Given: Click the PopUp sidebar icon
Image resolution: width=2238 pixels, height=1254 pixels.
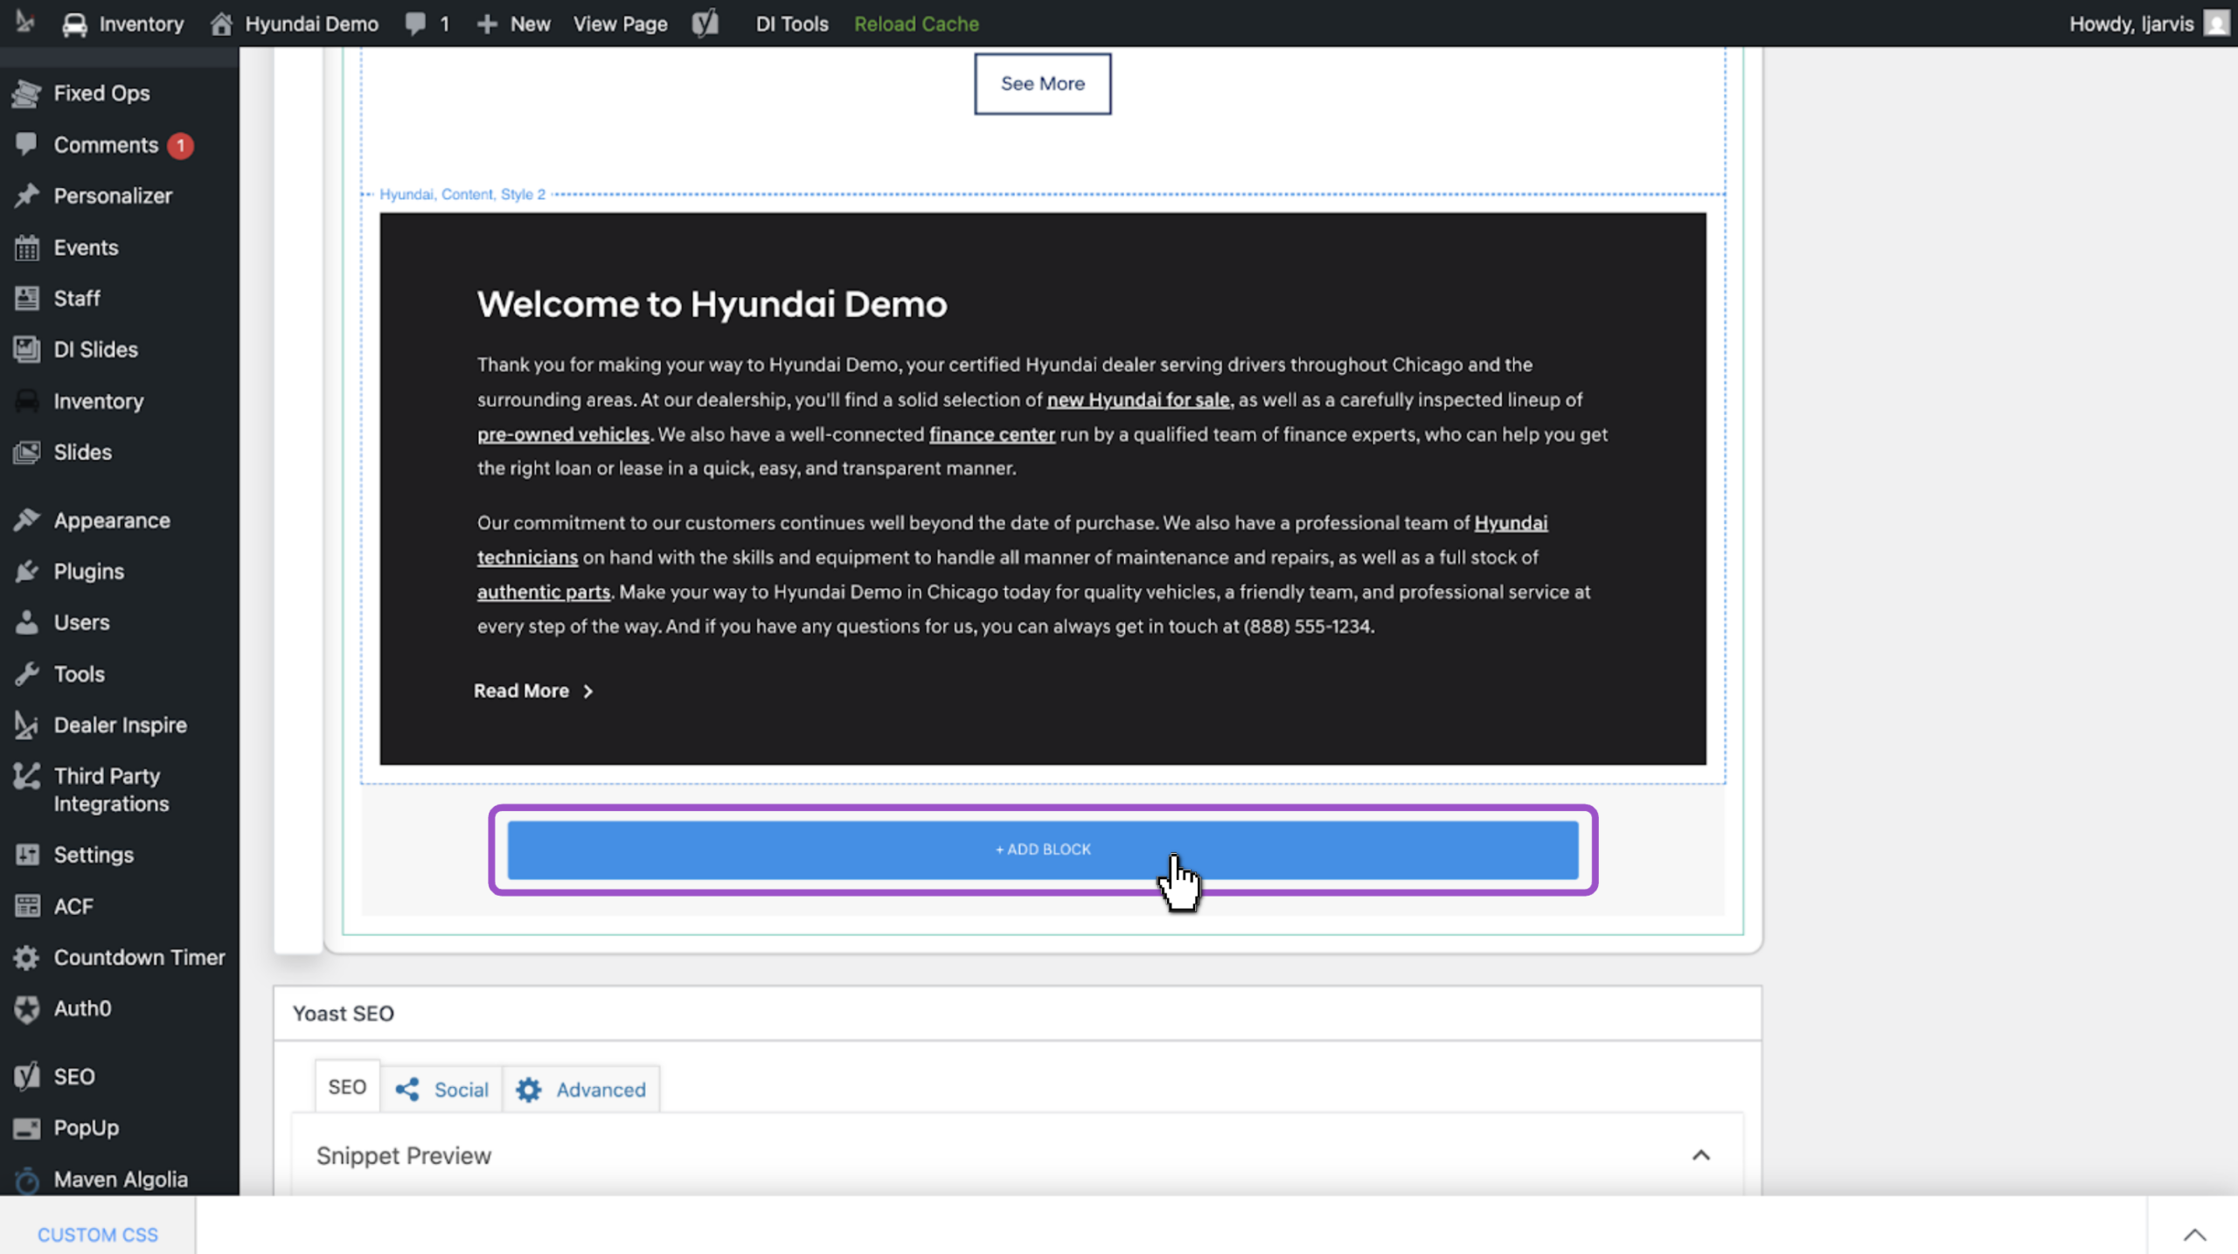Looking at the screenshot, I should 26,1128.
